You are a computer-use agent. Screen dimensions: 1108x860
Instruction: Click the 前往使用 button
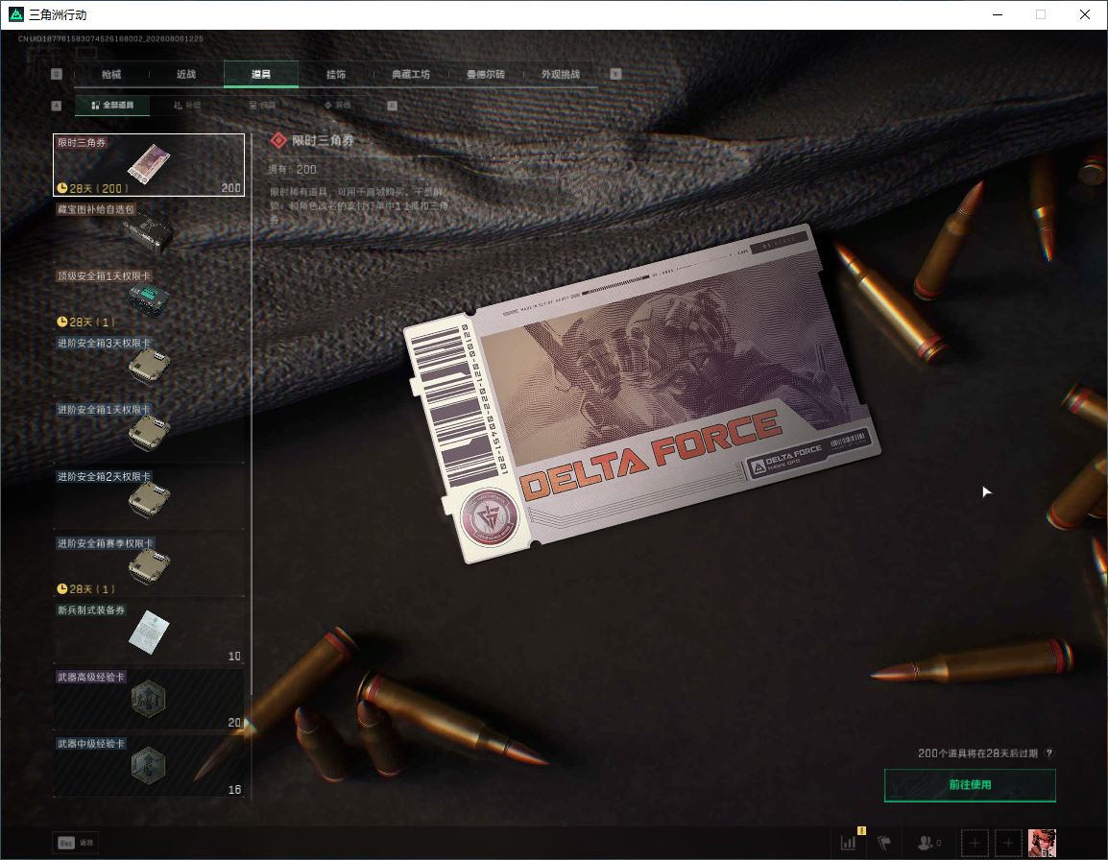[970, 785]
